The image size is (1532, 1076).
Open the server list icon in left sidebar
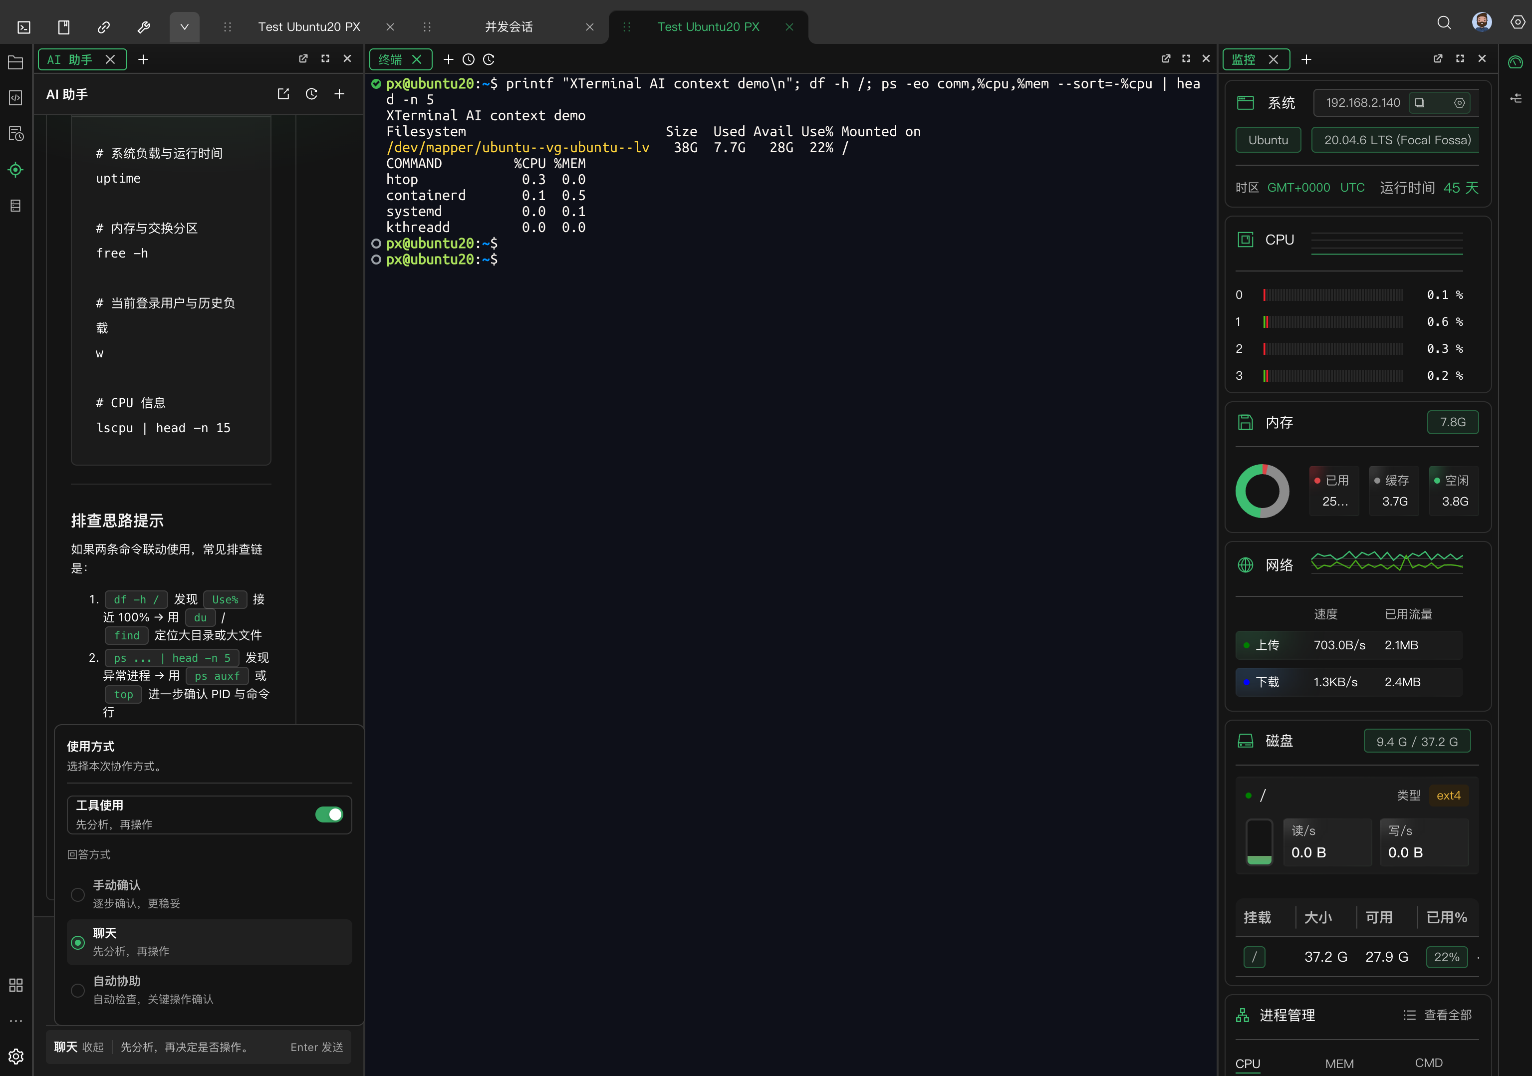click(x=16, y=206)
